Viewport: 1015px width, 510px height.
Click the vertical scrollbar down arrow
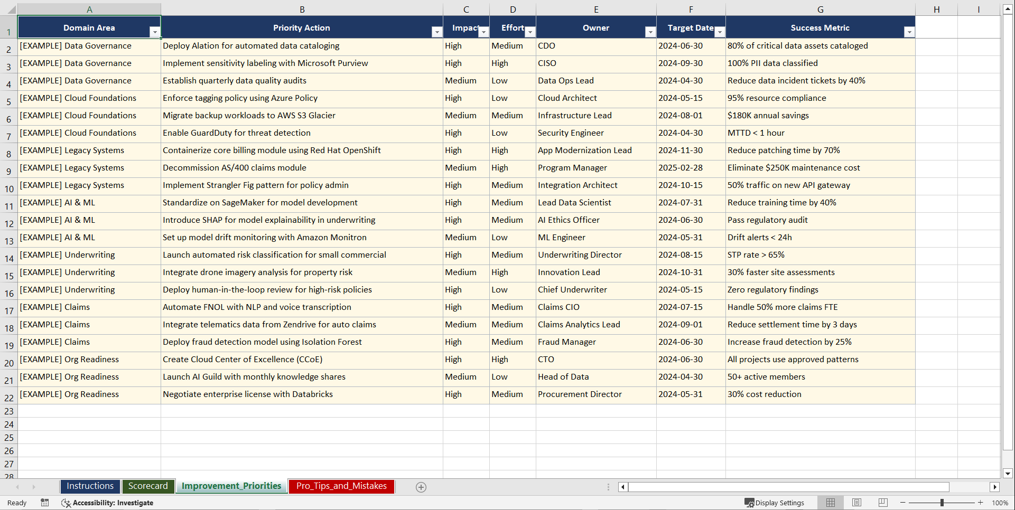pyautogui.click(x=1008, y=474)
